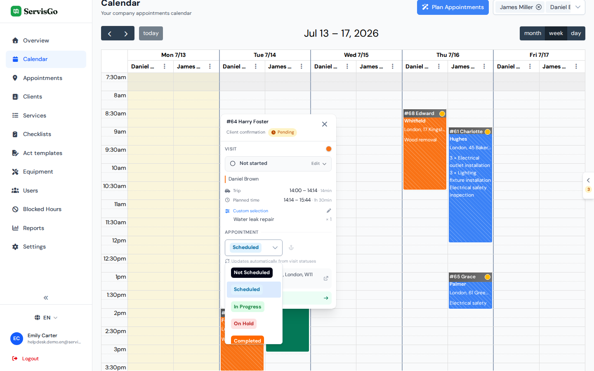Click the Settings gear icon
The width and height of the screenshot is (594, 371).
[15, 247]
